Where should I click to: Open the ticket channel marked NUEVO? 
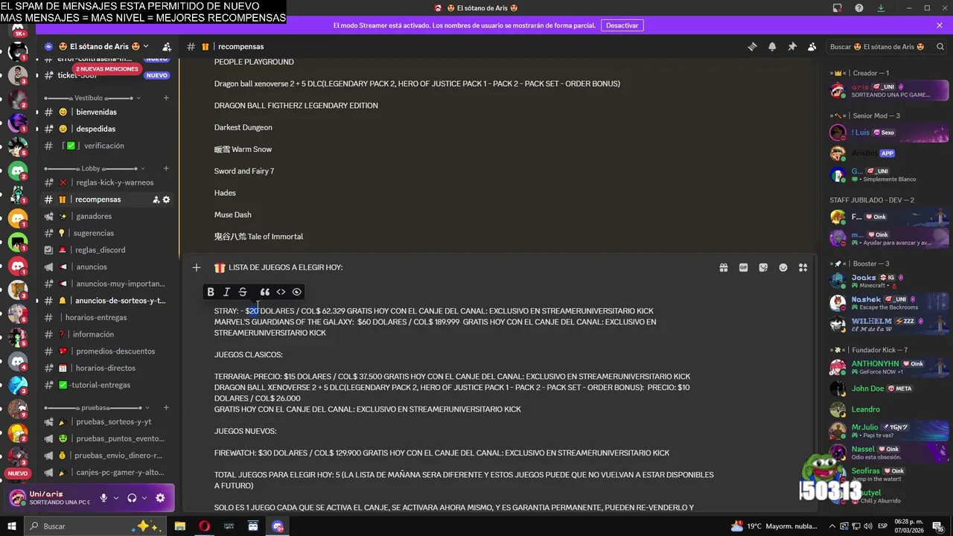[x=106, y=75]
